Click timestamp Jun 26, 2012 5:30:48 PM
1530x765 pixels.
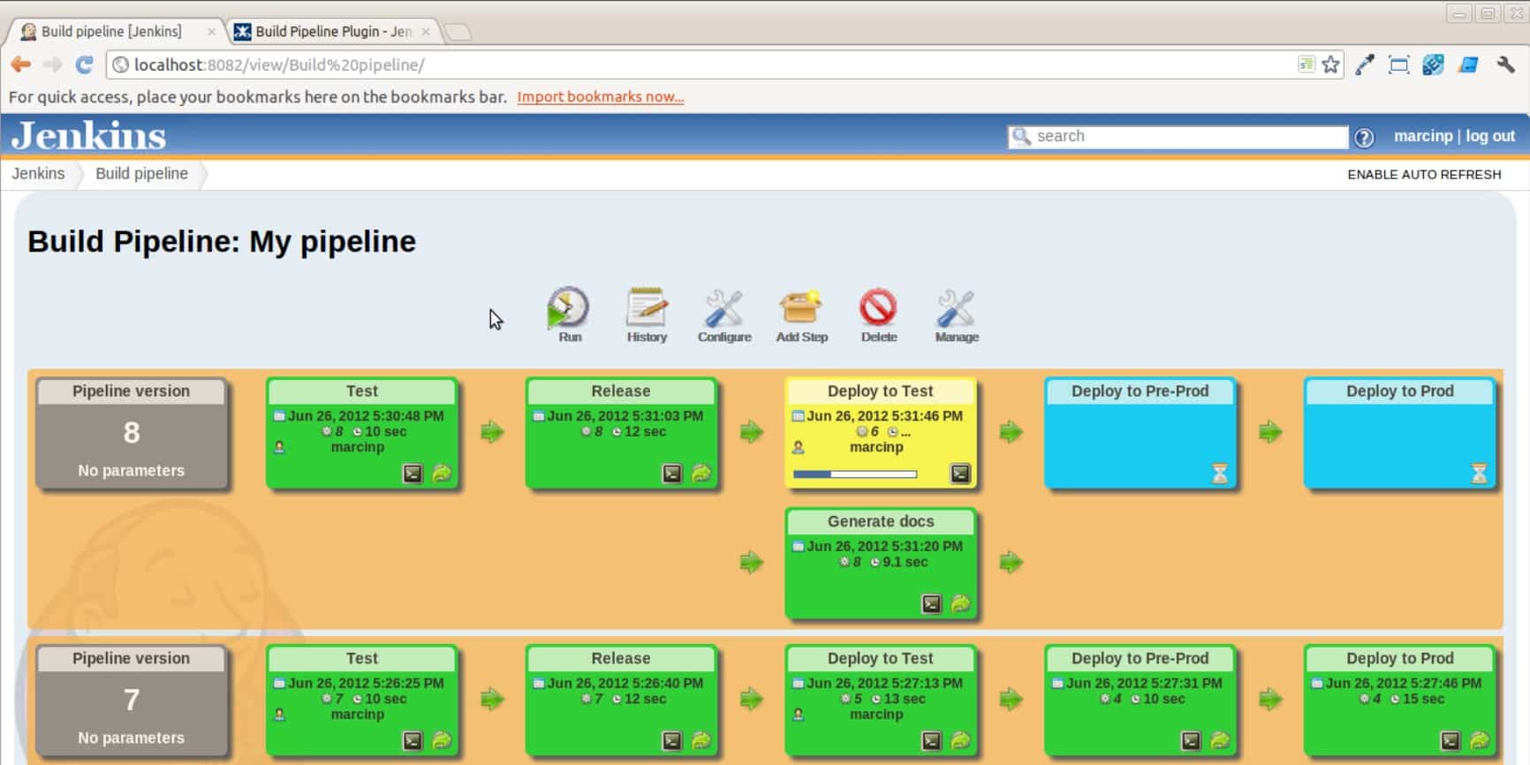click(x=366, y=415)
